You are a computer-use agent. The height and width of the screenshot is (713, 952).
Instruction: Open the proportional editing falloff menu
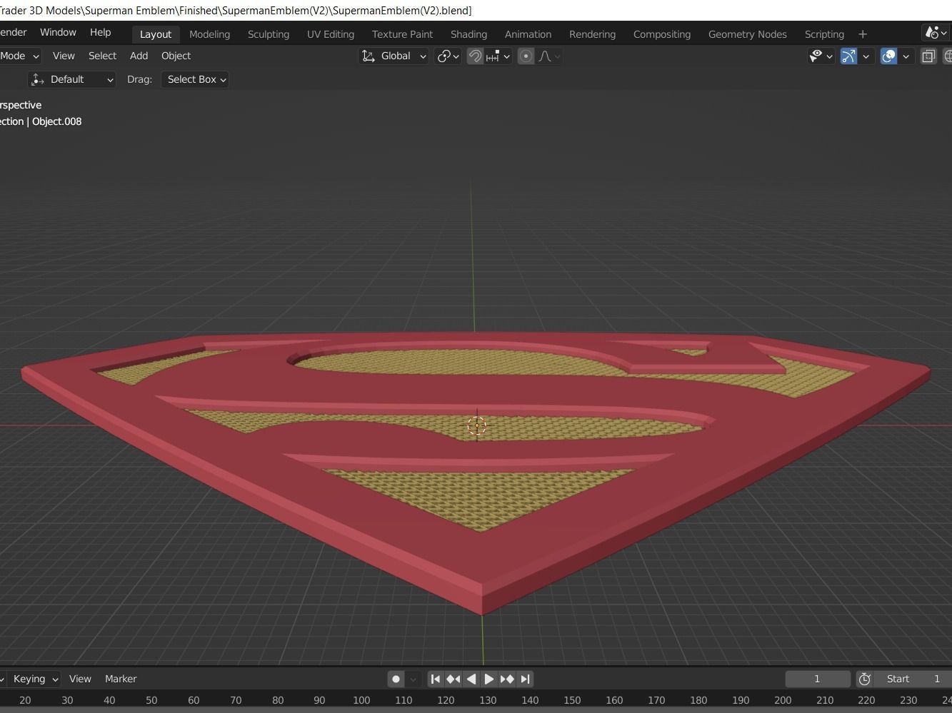(549, 56)
